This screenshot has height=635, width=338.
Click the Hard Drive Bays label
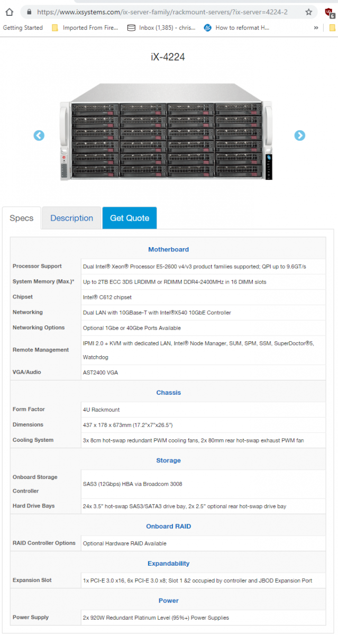[x=33, y=506]
